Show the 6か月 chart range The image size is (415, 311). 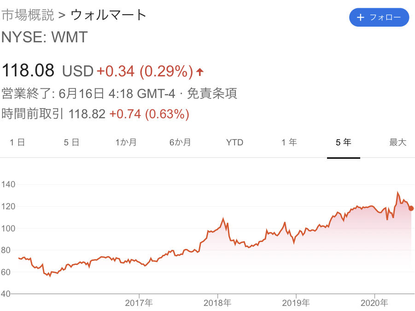180,142
